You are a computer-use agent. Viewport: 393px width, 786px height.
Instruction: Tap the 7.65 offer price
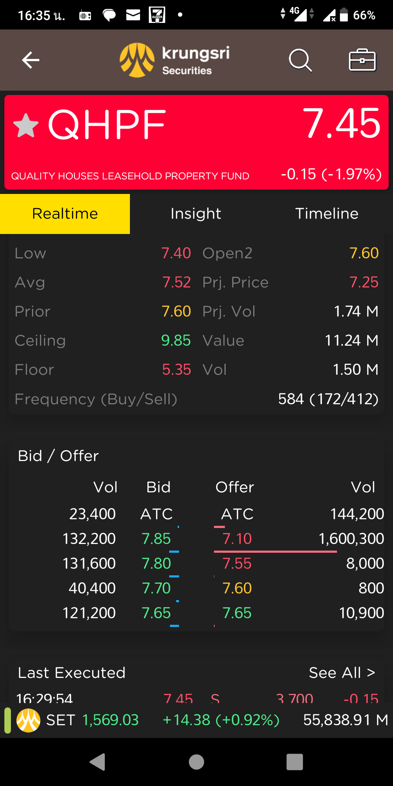click(x=237, y=613)
